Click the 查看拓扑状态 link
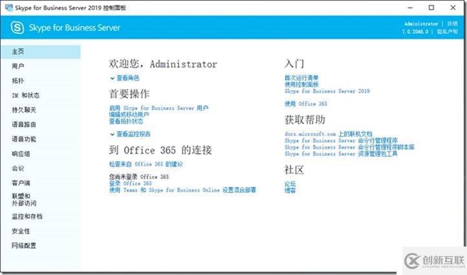Screen dimensions: 467x275 tap(126, 121)
